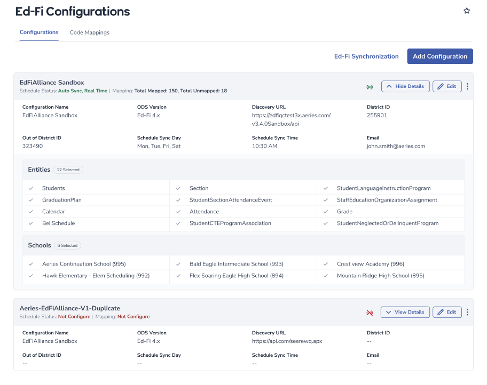Viewport: 487px width, 385px height.
Task: Click the ODS Version Ed-Fi 4.x in EdFiAlliance Sandbox details
Action: [148, 115]
